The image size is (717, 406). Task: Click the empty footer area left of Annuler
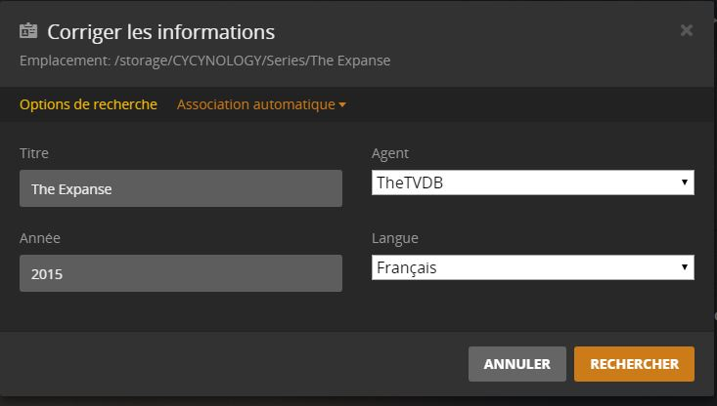(235, 364)
